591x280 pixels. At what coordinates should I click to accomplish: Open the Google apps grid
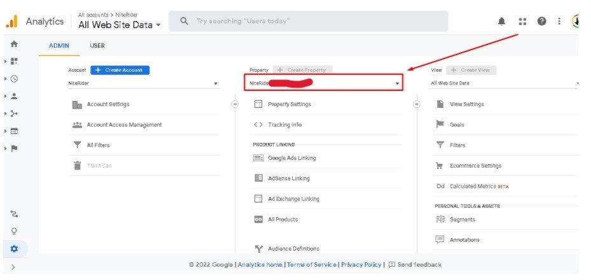tap(522, 22)
